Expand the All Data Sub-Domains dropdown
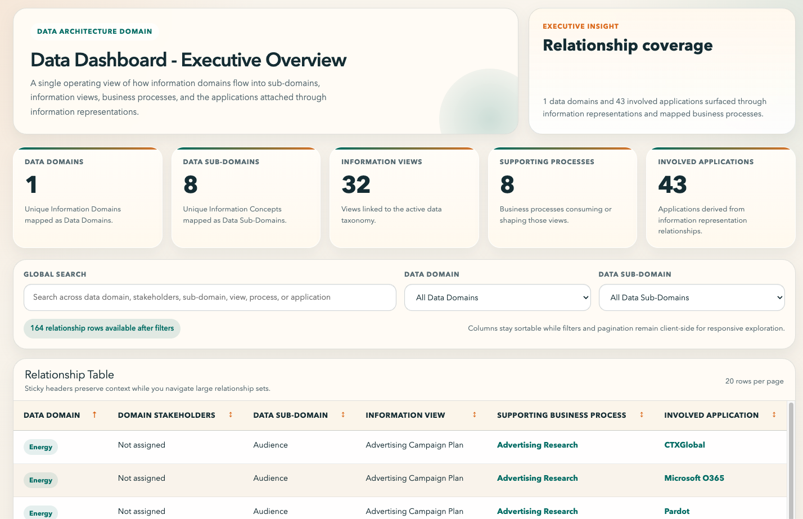The image size is (803, 519). [x=691, y=297]
